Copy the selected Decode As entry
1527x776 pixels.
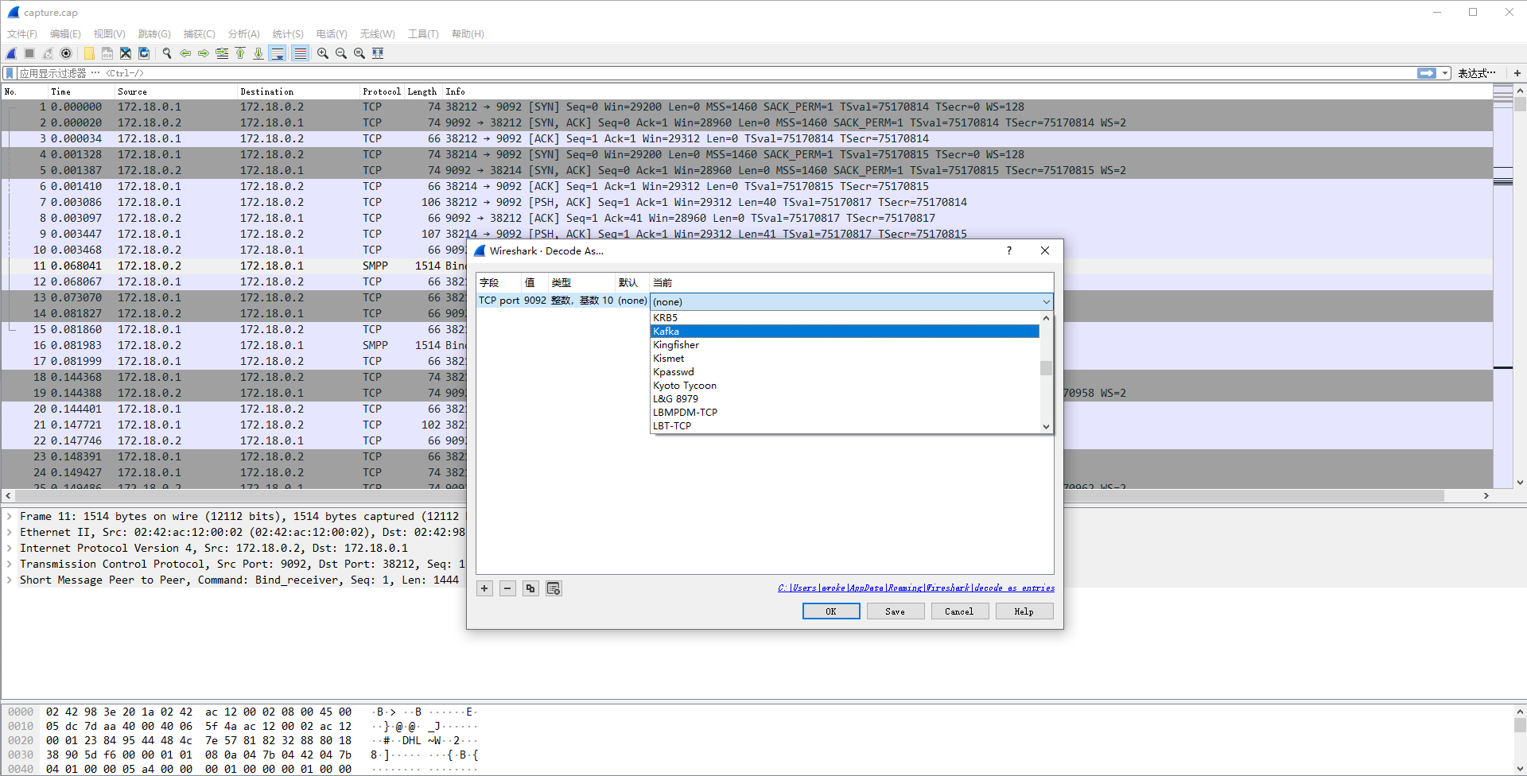pyautogui.click(x=530, y=588)
